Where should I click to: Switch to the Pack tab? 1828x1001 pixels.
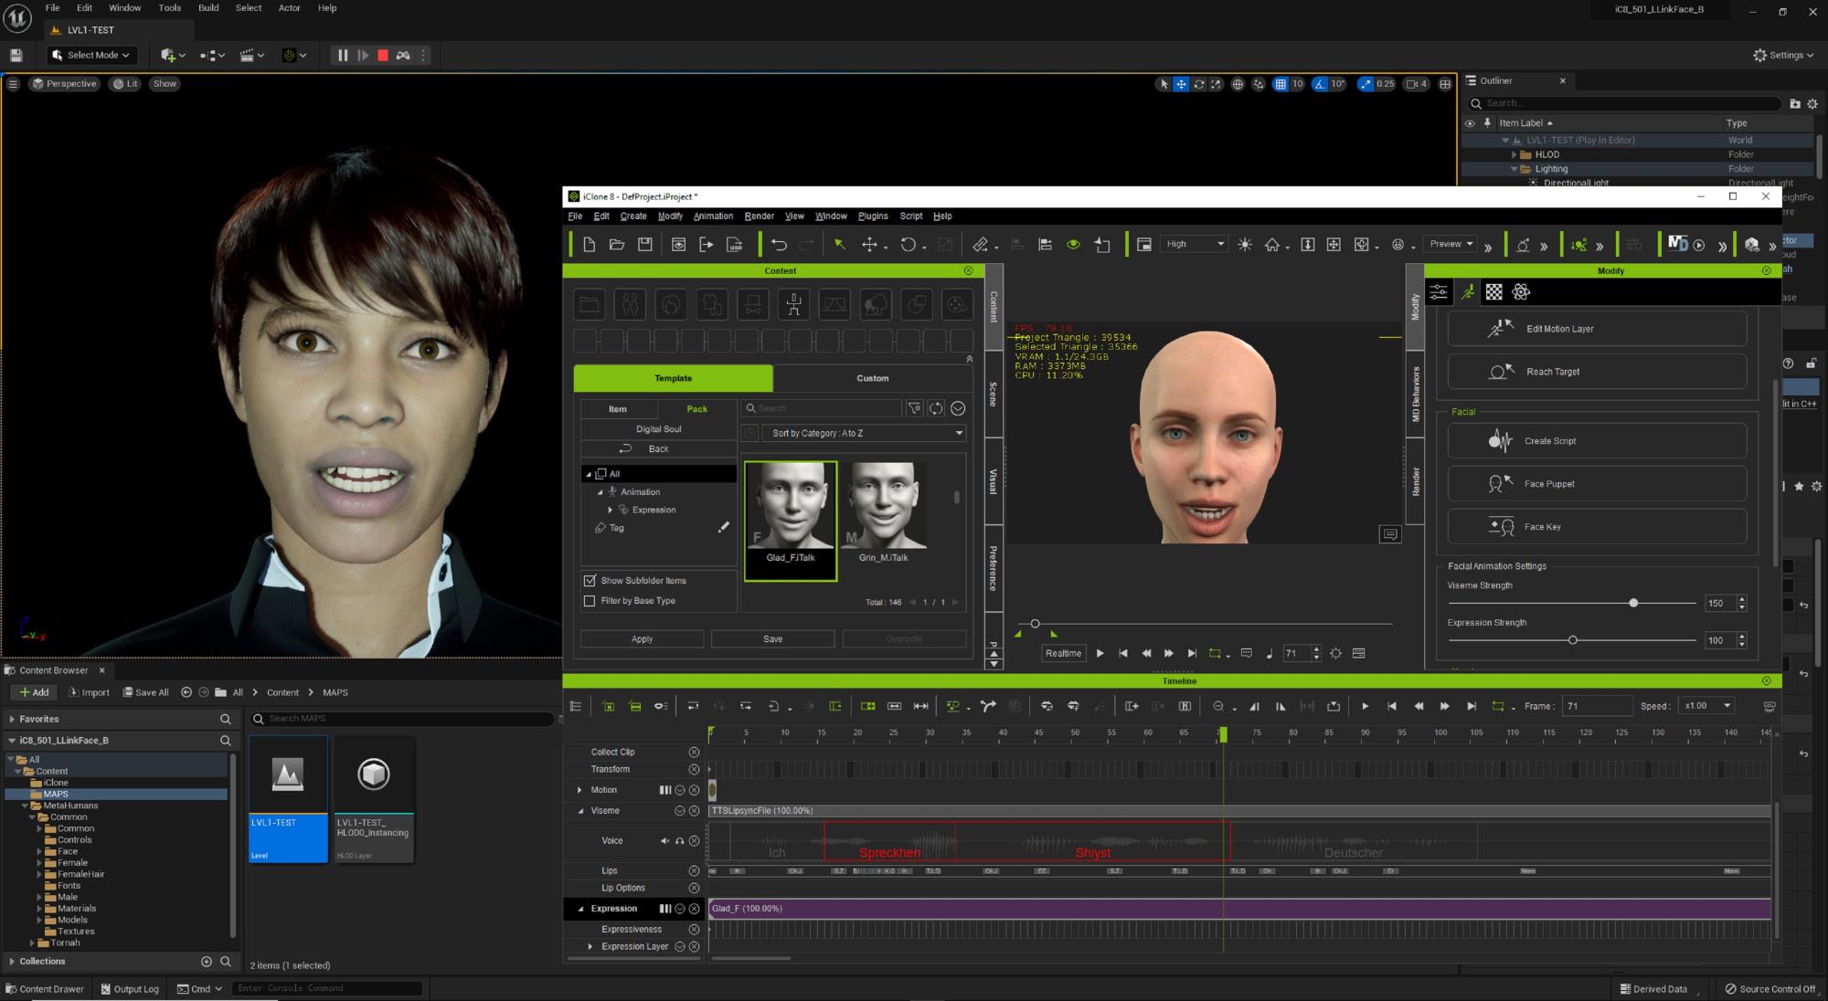(696, 409)
